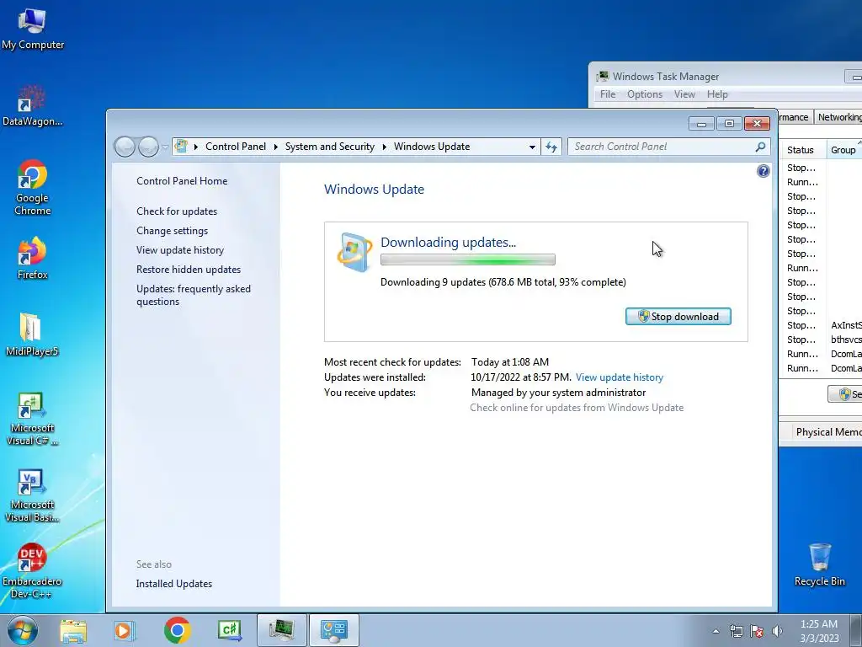862x647 pixels.
Task: Click the Windows Update shield icon beside Downloading updates
Action: [354, 253]
